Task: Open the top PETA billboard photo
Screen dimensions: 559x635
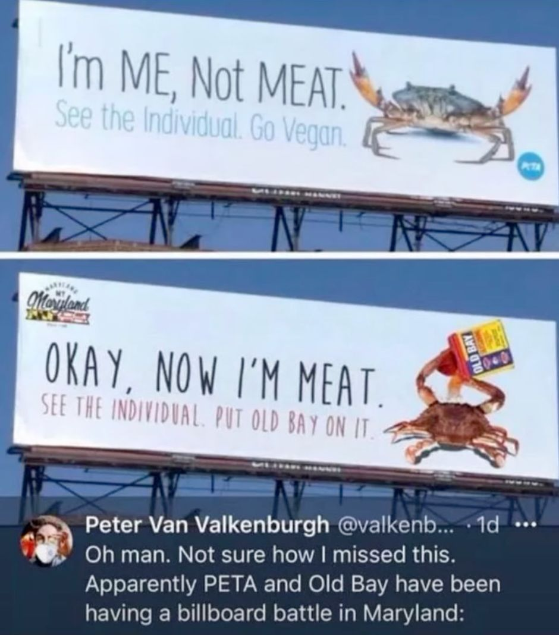Action: pos(279,125)
